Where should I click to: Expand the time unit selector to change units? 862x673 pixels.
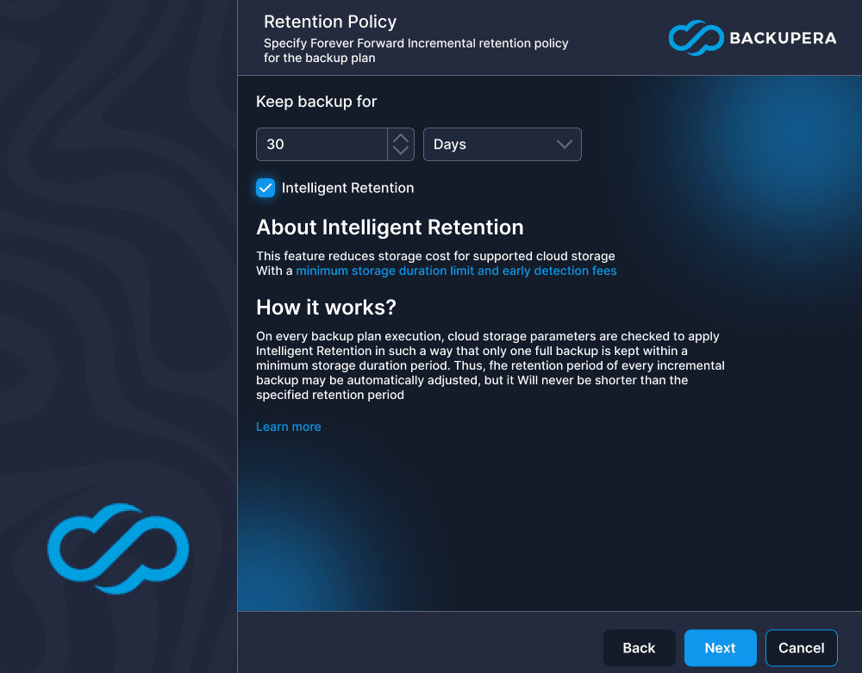(x=503, y=144)
